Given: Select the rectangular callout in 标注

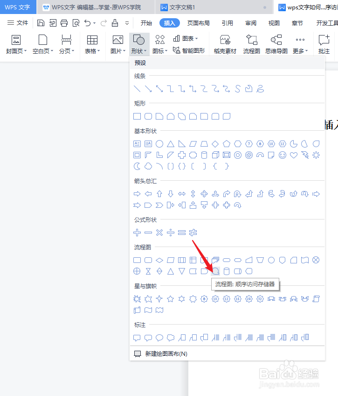Looking at the screenshot, I should point(137,338).
